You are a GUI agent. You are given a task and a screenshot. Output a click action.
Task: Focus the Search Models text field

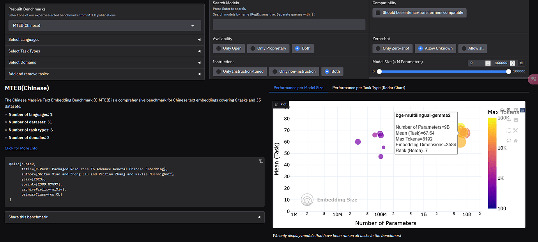coord(289,25)
